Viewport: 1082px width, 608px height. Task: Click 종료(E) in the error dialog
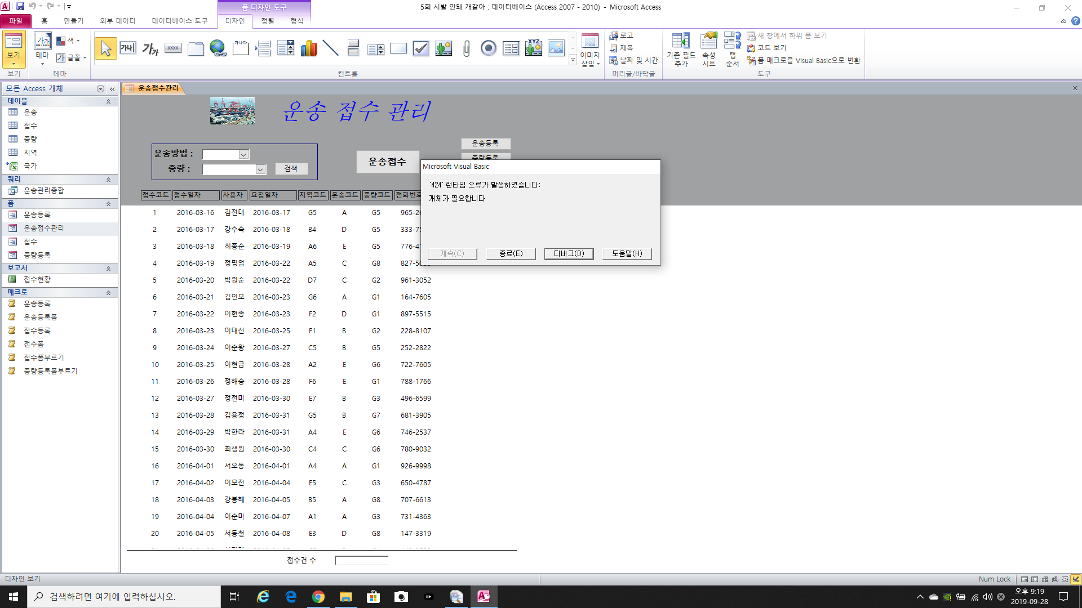click(511, 254)
